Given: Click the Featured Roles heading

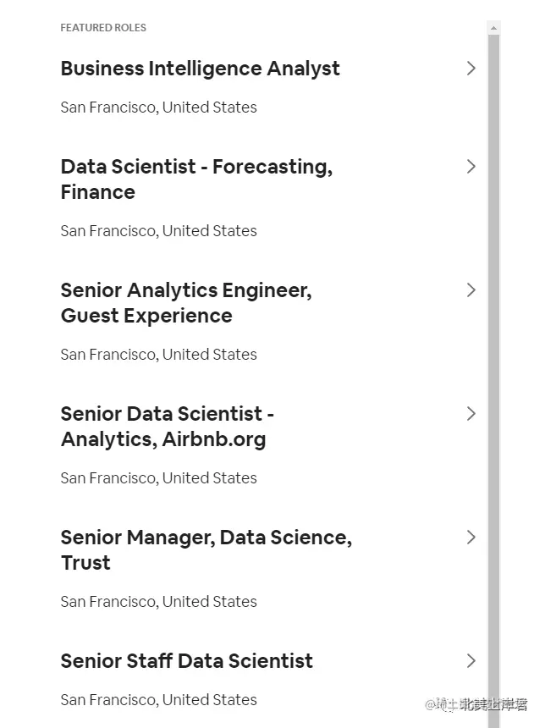Looking at the screenshot, I should pyautogui.click(x=103, y=28).
